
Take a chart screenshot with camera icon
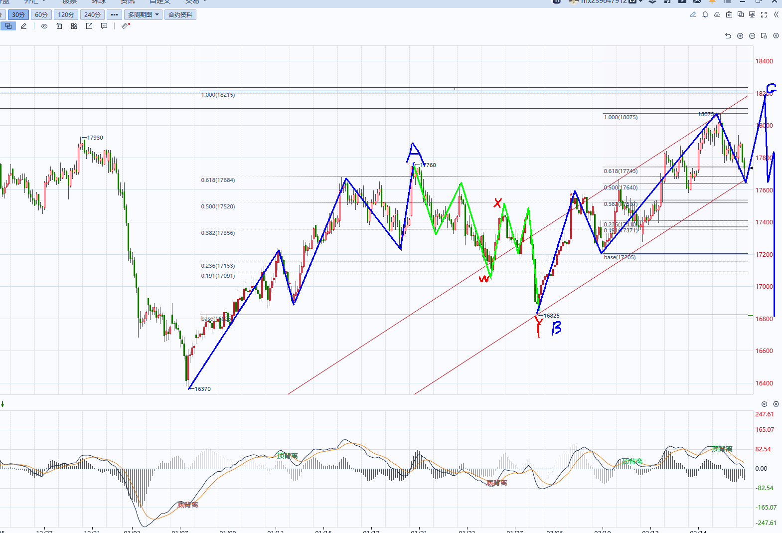(x=729, y=14)
